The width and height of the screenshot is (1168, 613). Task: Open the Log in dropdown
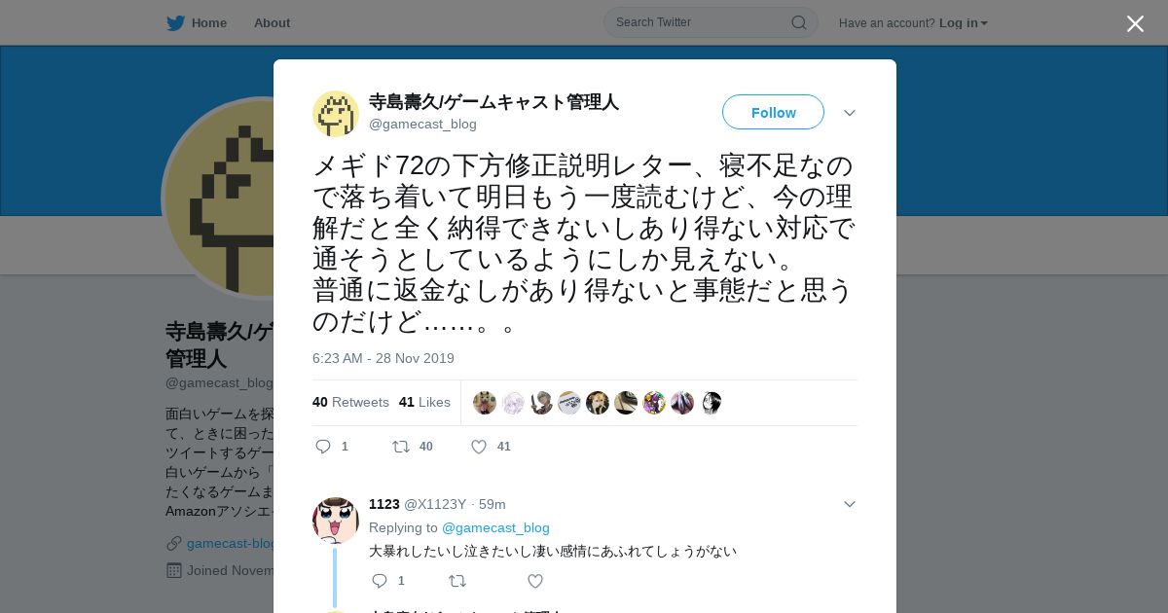(963, 22)
